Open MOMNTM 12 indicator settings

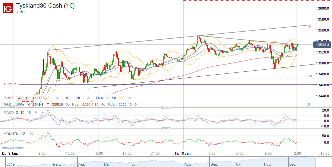pos(15,133)
